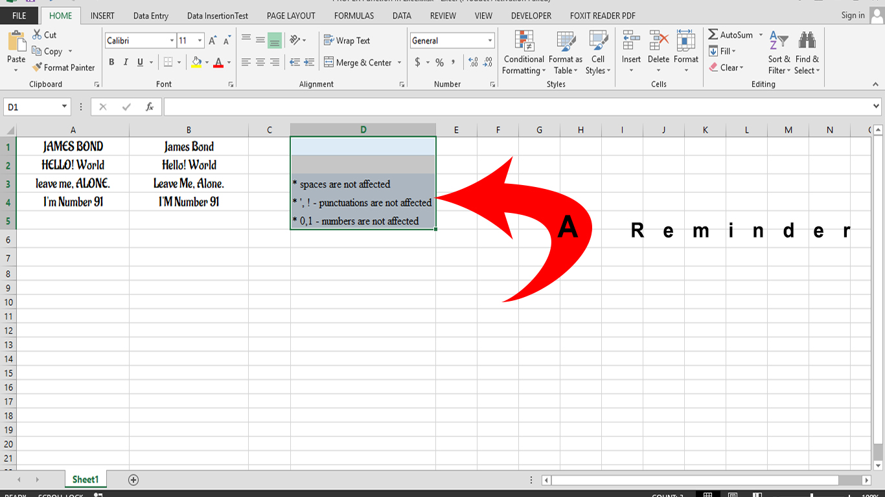Viewport: 885px width, 497px height.
Task: Open the Name Box dropdown arrow
Action: 65,107
